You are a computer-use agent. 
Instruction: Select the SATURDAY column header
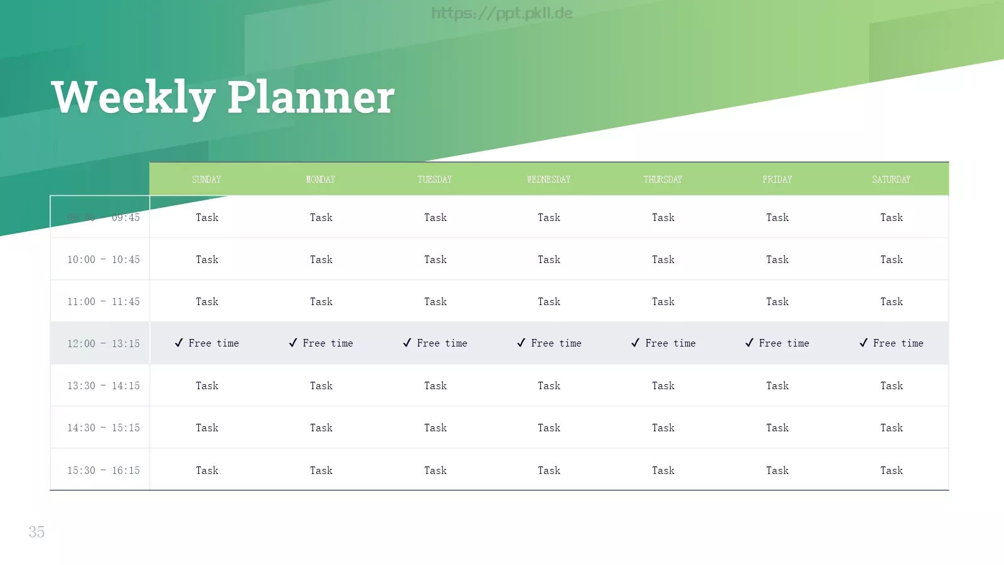click(891, 180)
